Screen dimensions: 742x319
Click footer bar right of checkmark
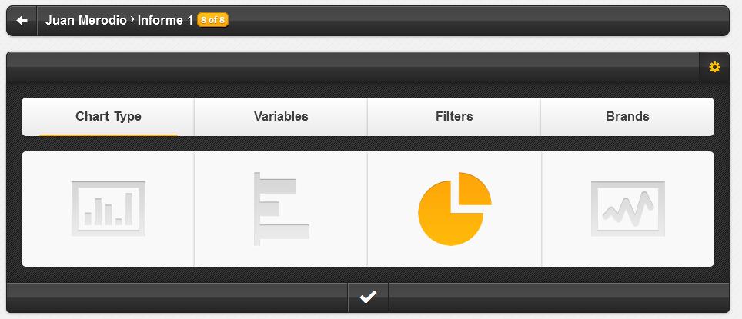(x=559, y=297)
